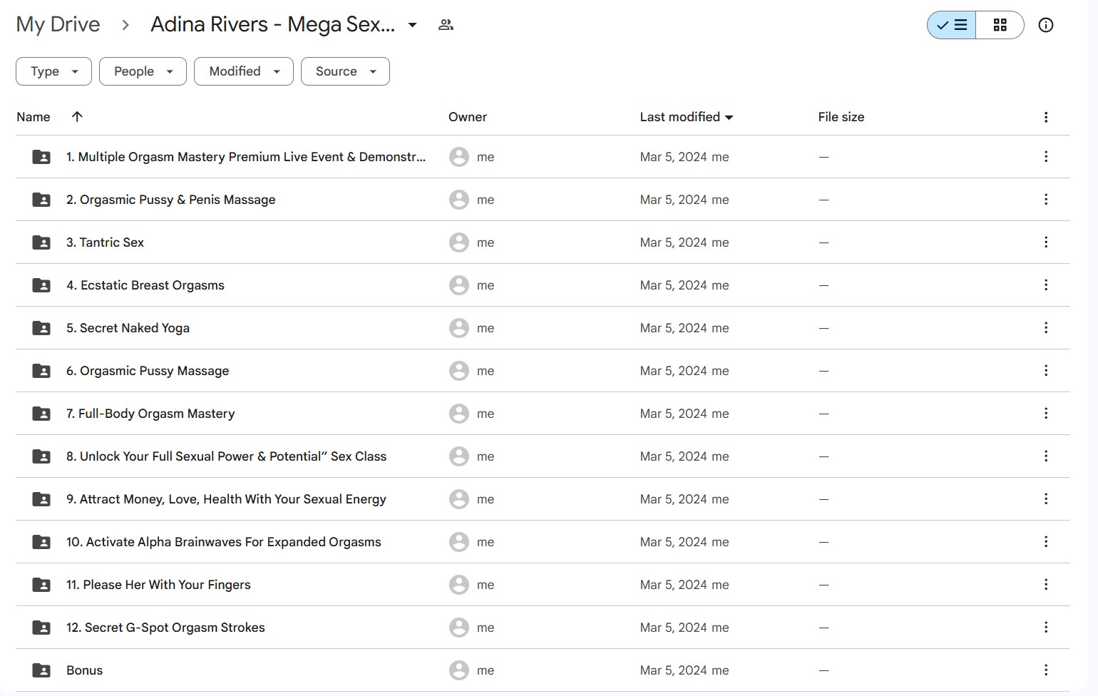
Task: Go to My Drive breadcrumb
Action: pyautogui.click(x=58, y=24)
